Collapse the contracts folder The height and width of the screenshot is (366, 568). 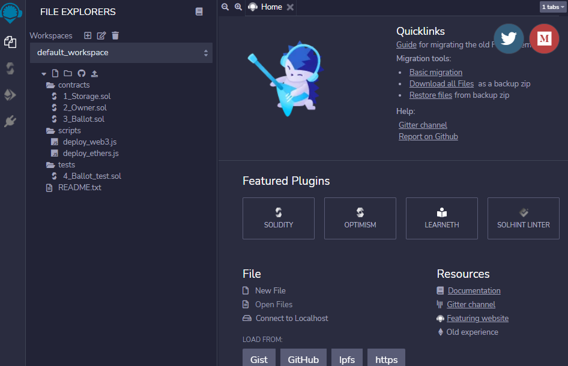point(68,85)
